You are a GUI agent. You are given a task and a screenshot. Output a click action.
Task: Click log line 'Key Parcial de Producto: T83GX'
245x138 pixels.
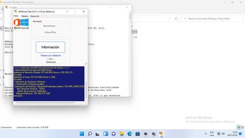[31, 89]
